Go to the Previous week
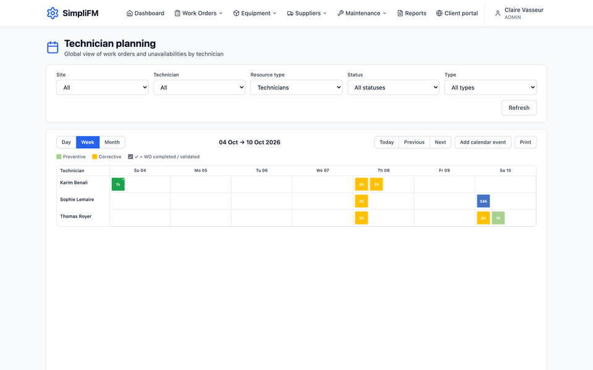Screen dimensions: 593x370 tap(414, 142)
